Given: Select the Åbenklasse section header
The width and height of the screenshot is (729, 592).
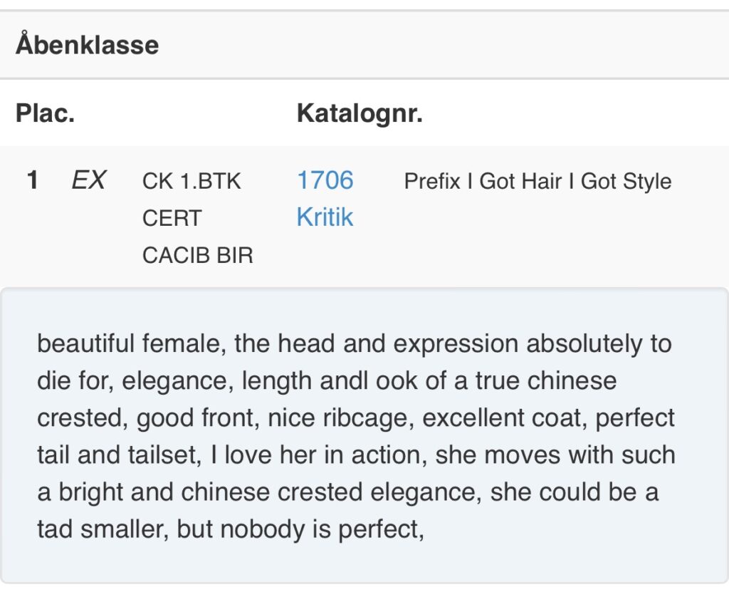Looking at the screenshot, I should 88,45.
